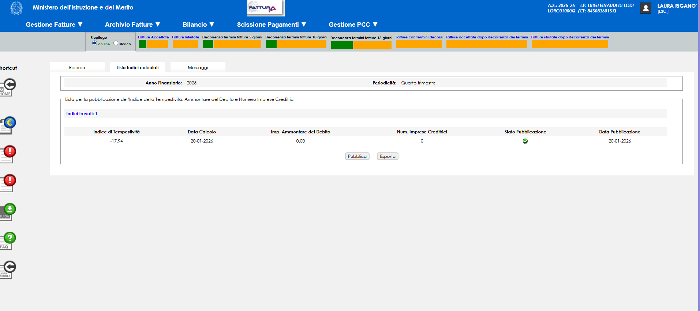Screen dimensions: 700x311
Task: Switch to the Ricerca tab
Action: point(77,68)
